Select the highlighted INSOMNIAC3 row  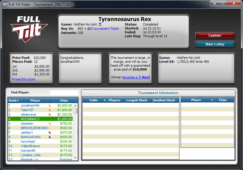pos(40,119)
